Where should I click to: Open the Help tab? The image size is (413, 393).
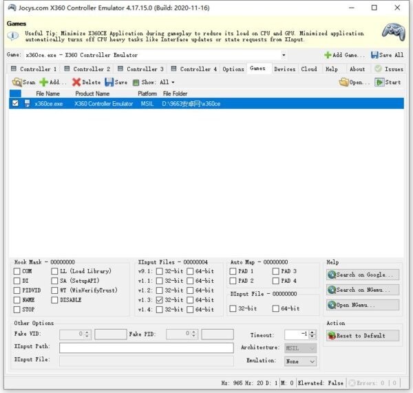click(332, 69)
